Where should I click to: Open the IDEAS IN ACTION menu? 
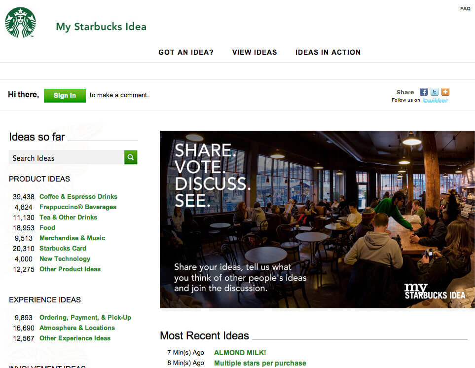point(328,52)
